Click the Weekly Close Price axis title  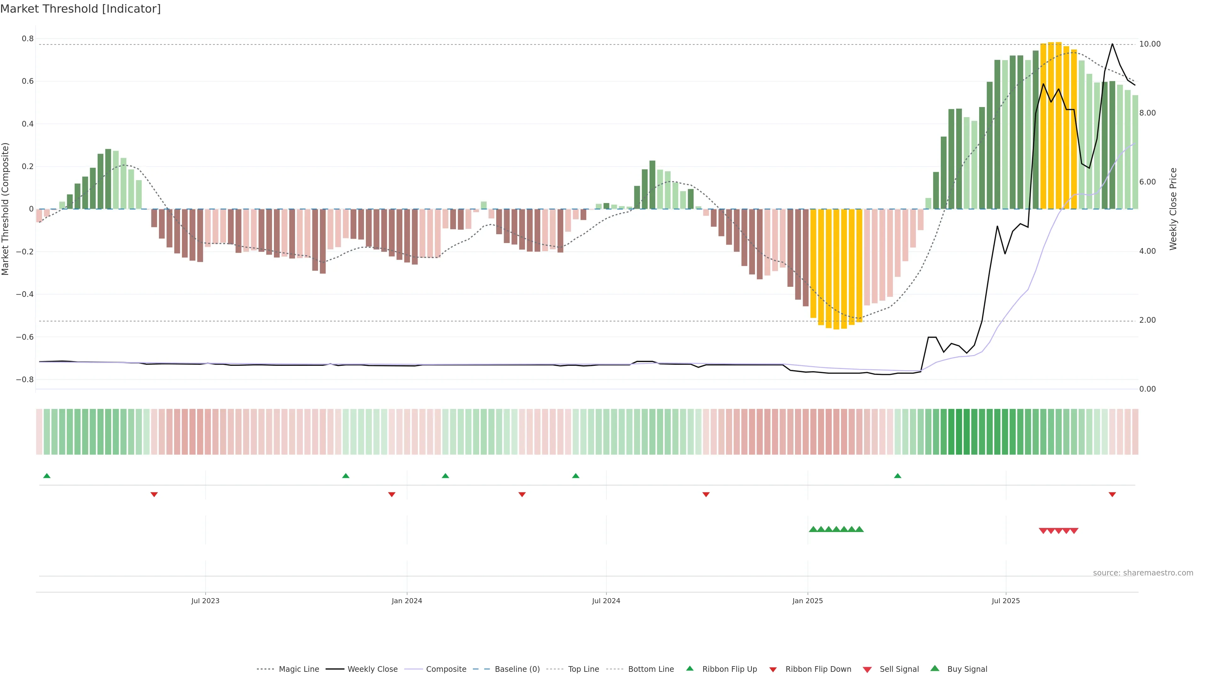point(1173,209)
